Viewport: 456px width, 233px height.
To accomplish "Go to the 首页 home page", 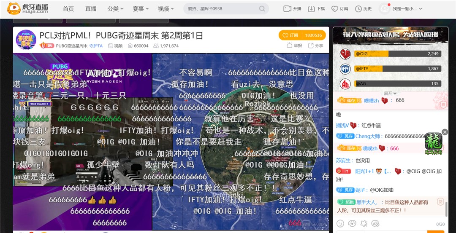I will coord(68,9).
